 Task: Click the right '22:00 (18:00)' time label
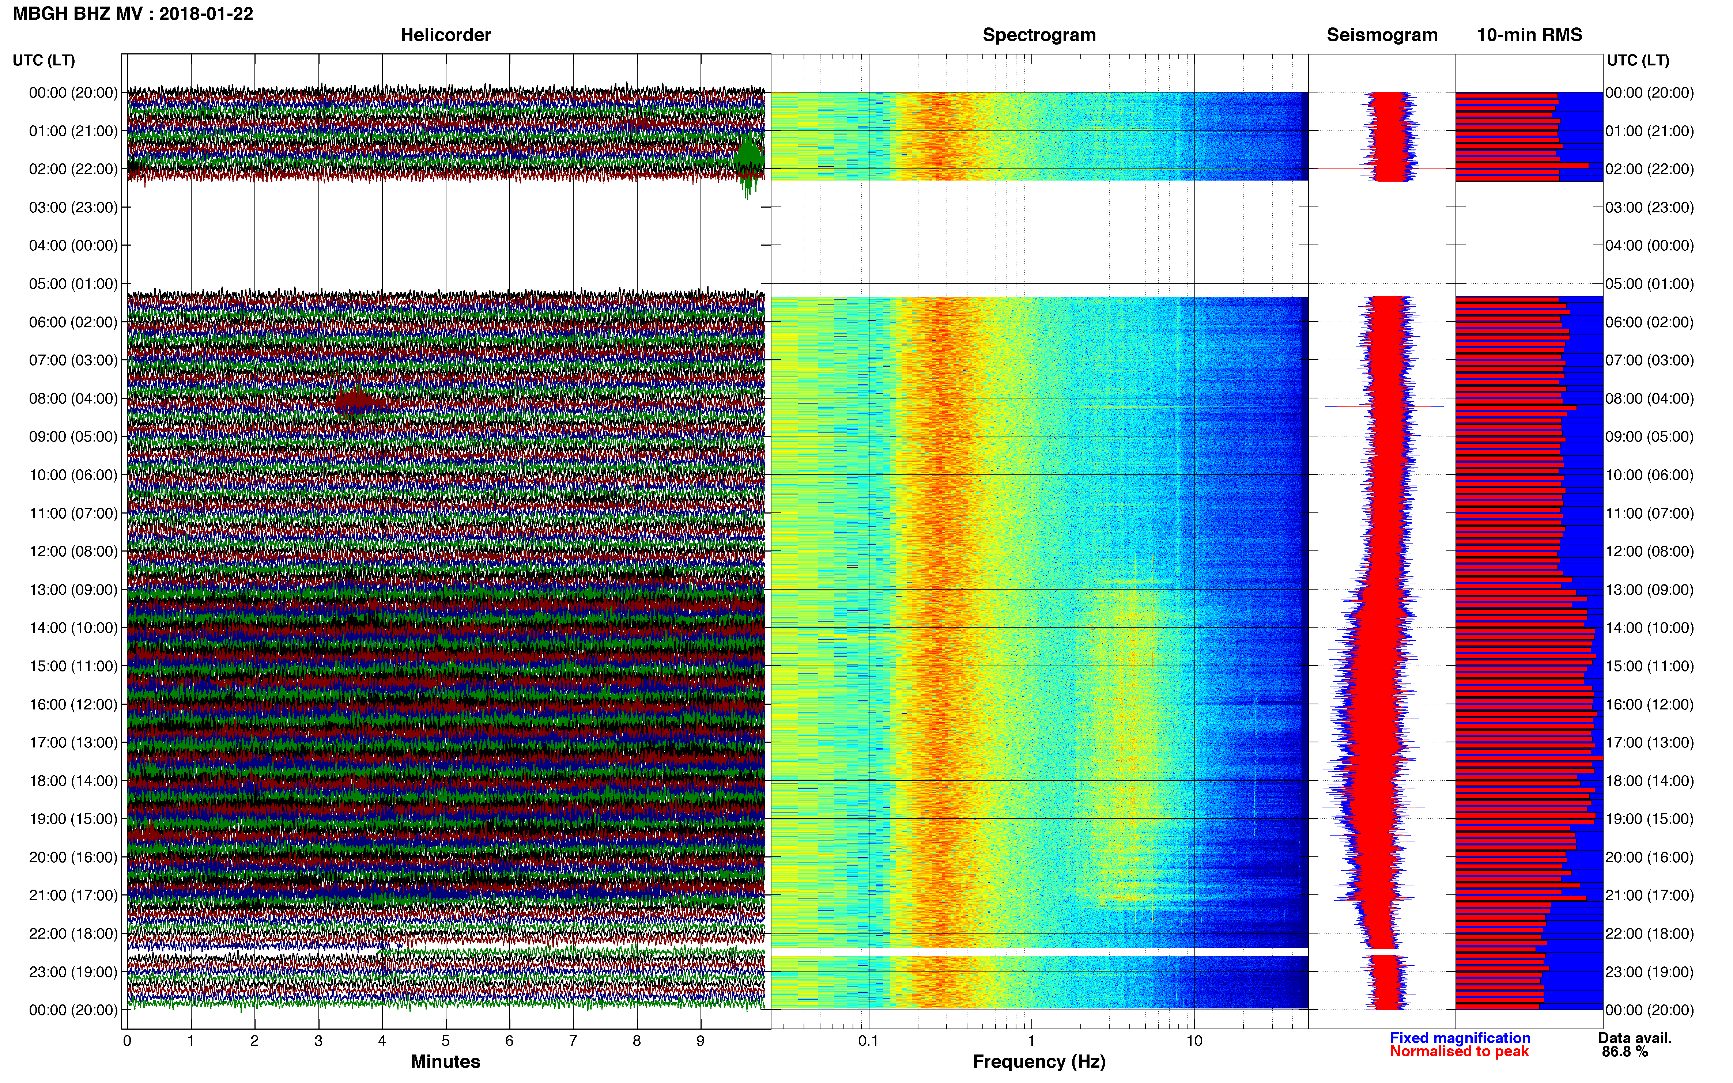1649,934
